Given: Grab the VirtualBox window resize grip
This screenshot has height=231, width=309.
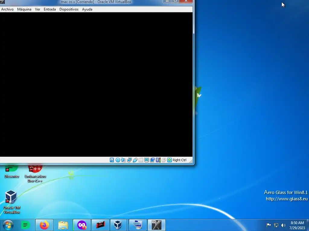Looking at the screenshot, I should [x=191, y=161].
